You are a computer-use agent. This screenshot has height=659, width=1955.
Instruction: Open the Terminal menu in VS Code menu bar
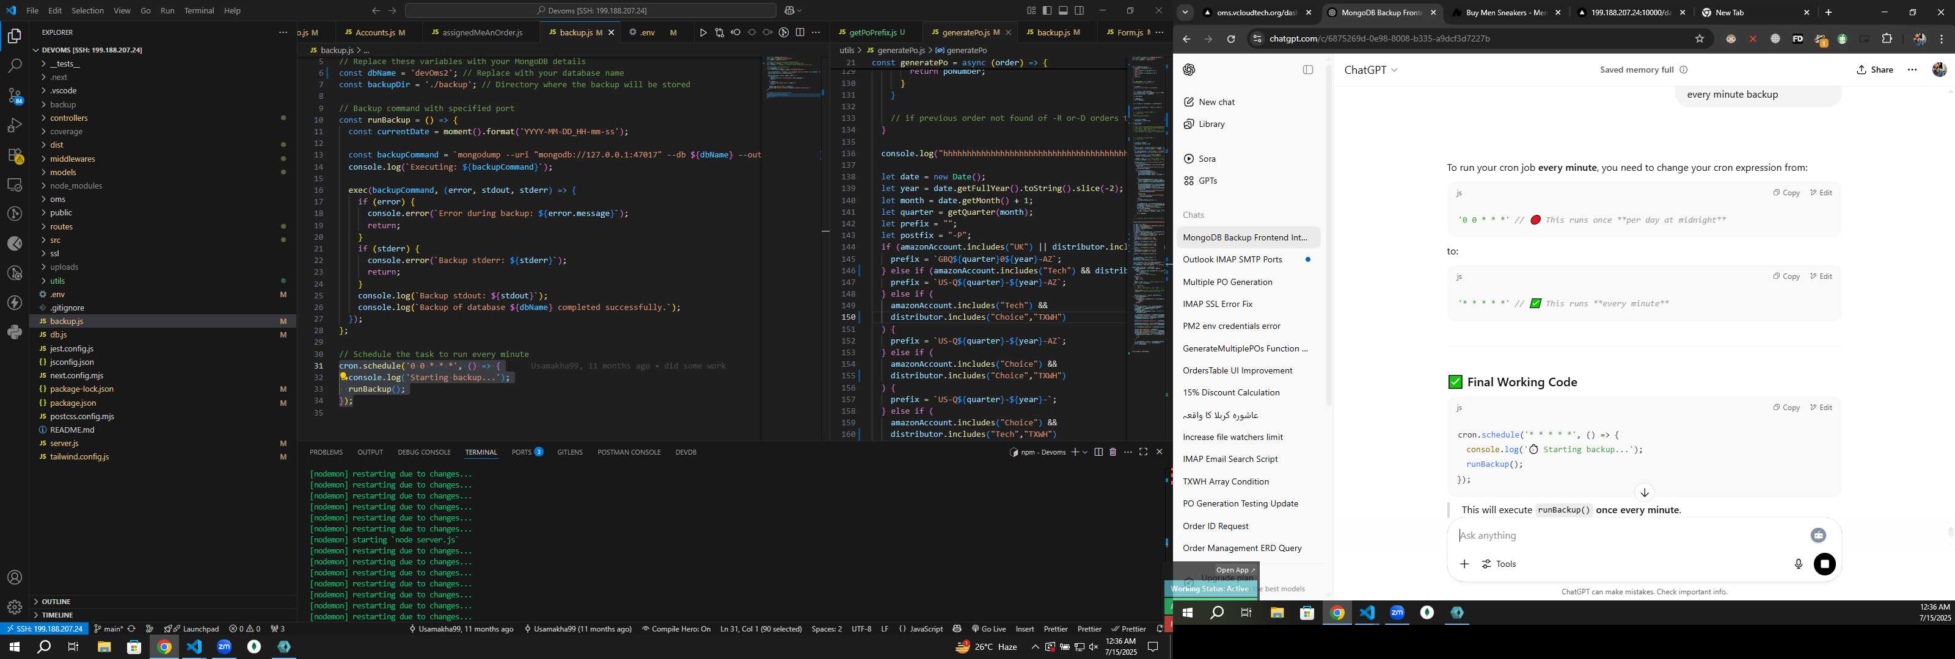(x=199, y=10)
